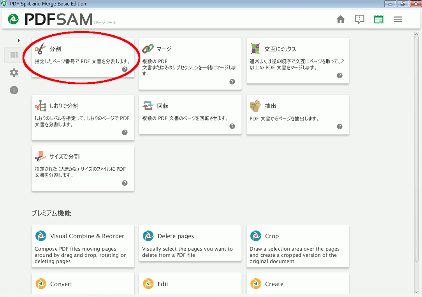Screen dimensions: 422x297
Task: Open the 回転 module title
Action: pos(163,106)
